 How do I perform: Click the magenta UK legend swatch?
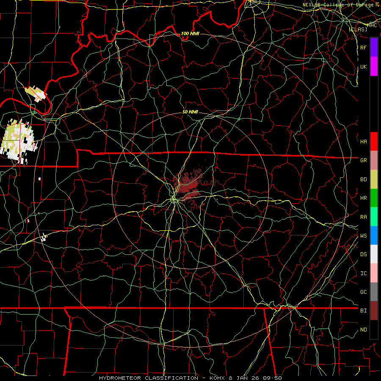[x=374, y=66]
